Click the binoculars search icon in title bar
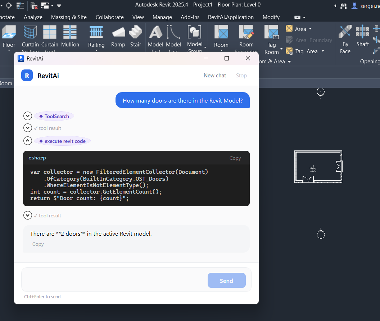The width and height of the screenshot is (380, 321). coord(344,6)
